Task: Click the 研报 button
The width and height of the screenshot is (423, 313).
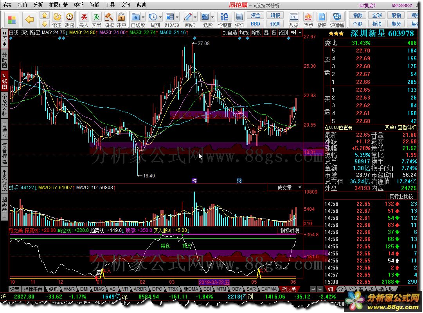Action: click(275, 15)
